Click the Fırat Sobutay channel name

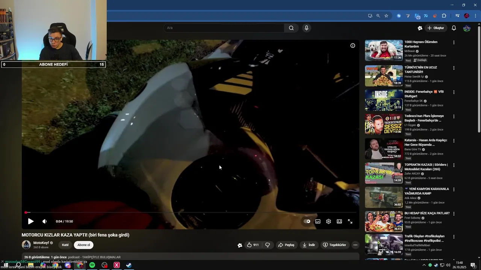click(413, 218)
